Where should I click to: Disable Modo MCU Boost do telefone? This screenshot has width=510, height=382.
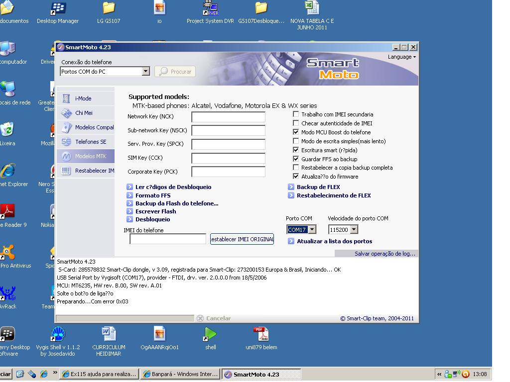coord(296,132)
